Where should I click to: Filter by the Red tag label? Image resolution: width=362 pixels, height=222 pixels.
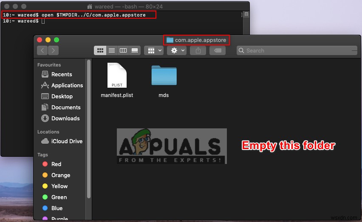pos(57,164)
